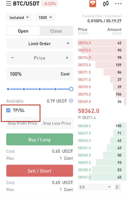Switch to the Close tab
Screen dimensions: 133x199
56,31
